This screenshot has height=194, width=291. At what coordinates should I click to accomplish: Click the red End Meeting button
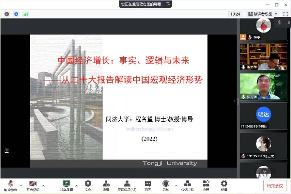275,185
